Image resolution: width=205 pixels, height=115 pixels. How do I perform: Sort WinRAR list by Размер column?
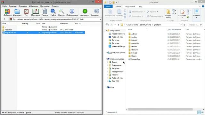click(x=25, y=24)
